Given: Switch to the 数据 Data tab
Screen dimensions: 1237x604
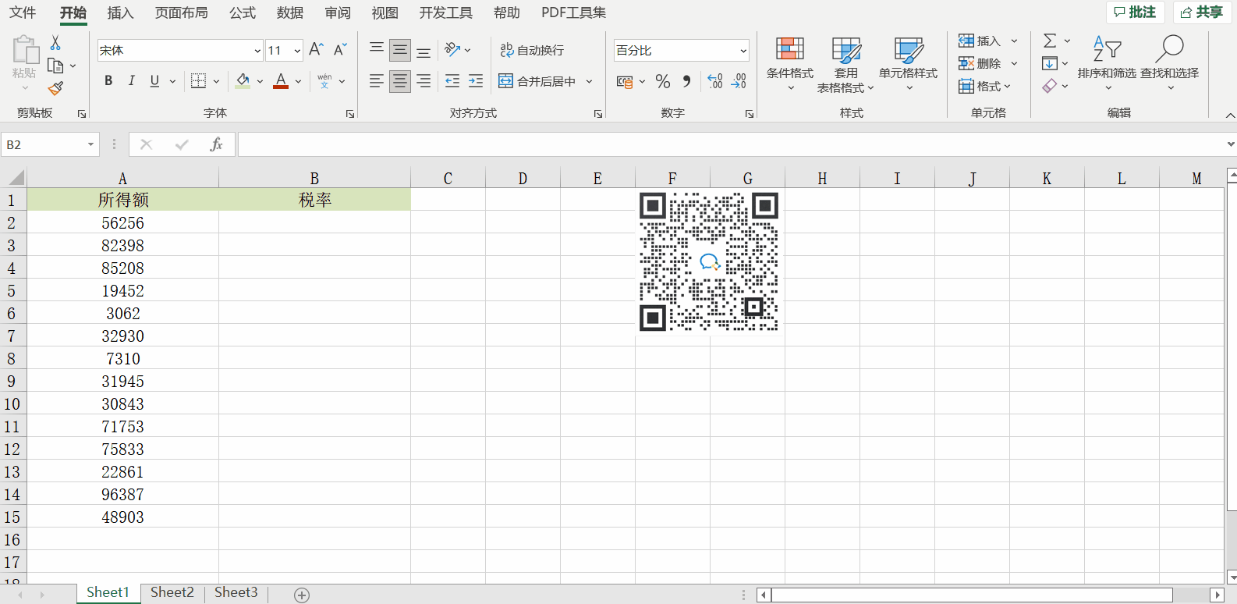Looking at the screenshot, I should tap(290, 12).
